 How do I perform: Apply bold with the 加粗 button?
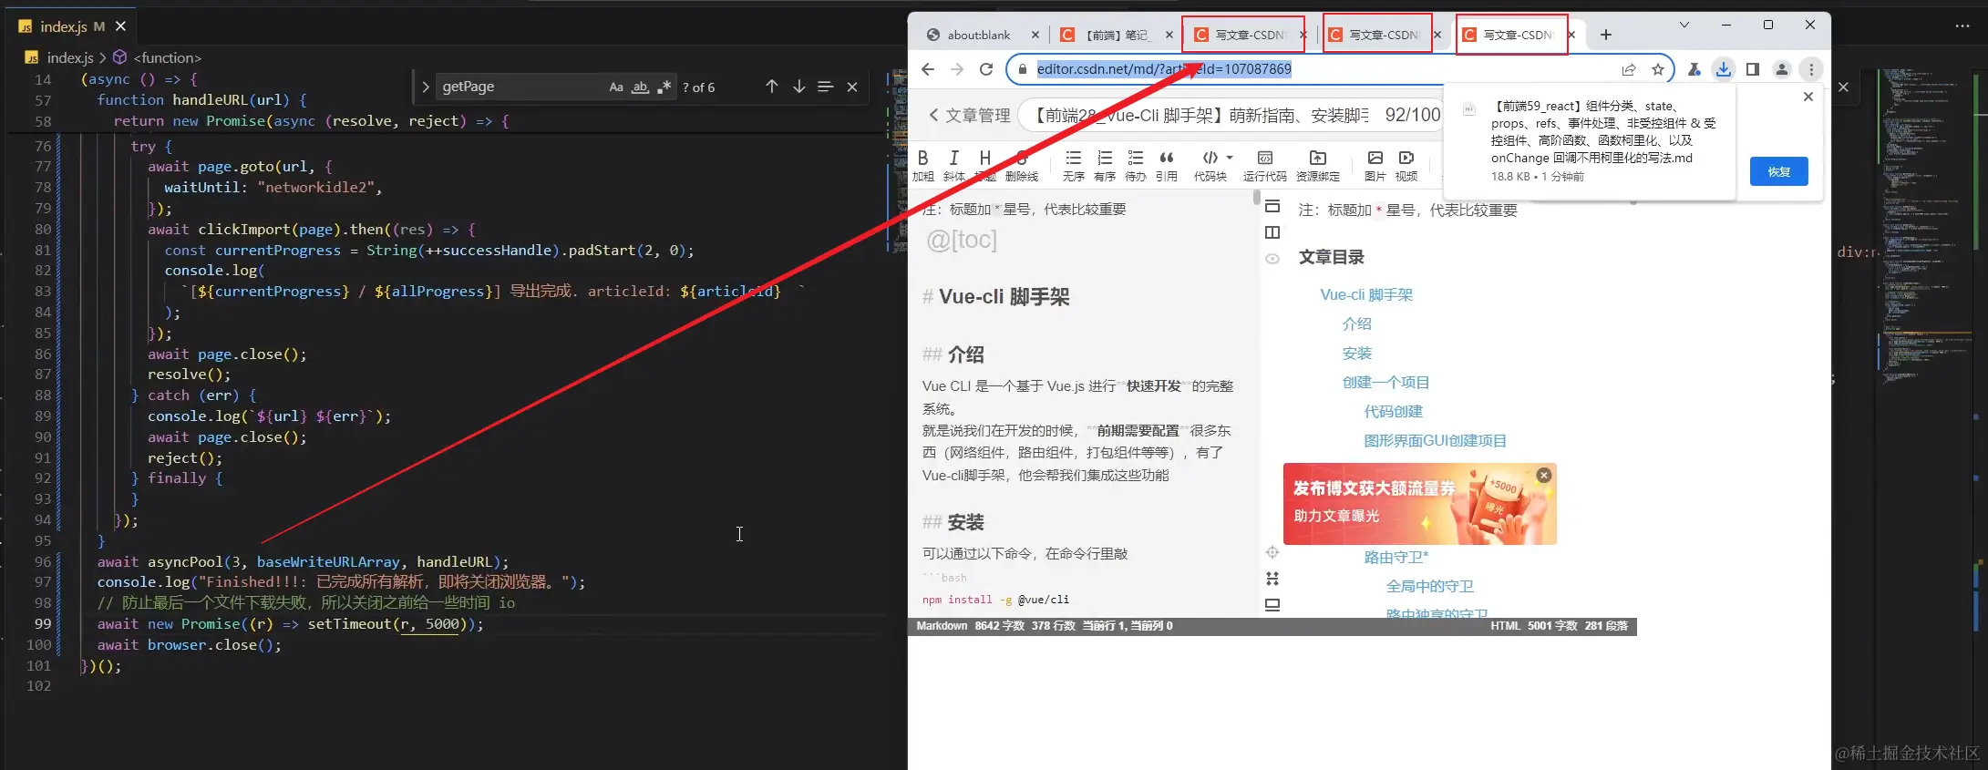(x=923, y=165)
